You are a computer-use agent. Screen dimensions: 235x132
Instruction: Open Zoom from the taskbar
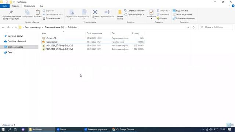click(69, 129)
